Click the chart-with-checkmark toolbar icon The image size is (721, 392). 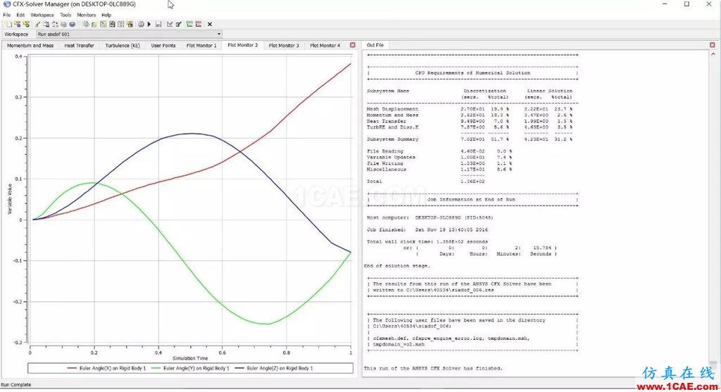click(170, 25)
